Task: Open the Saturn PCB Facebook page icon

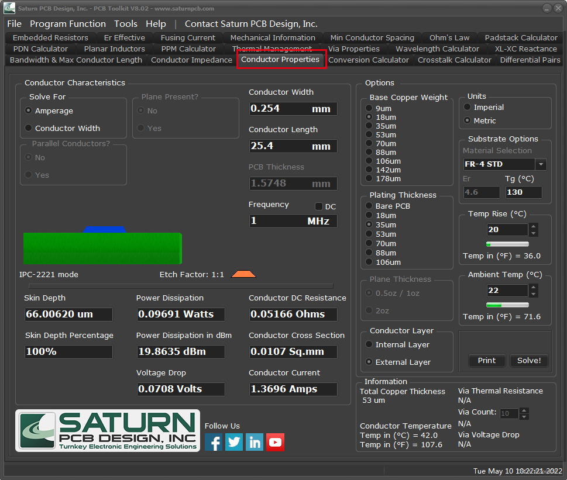Action: point(213,443)
